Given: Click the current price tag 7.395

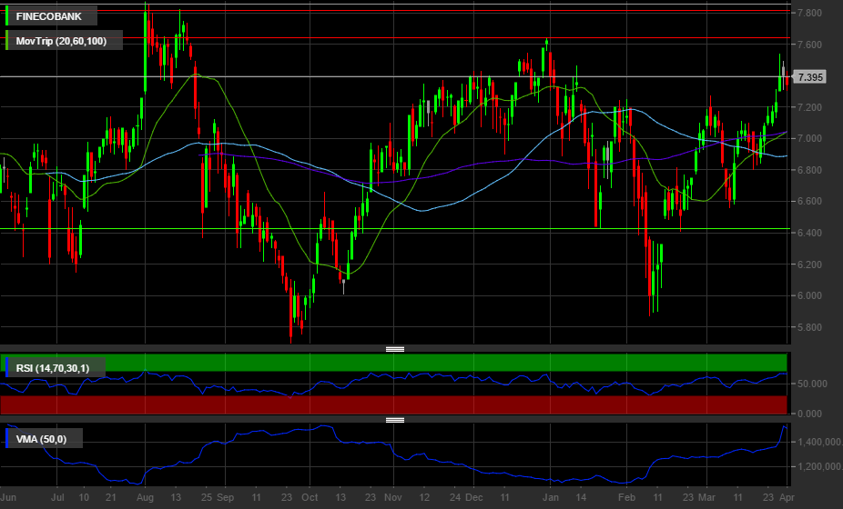Looking at the screenshot, I should coord(809,77).
